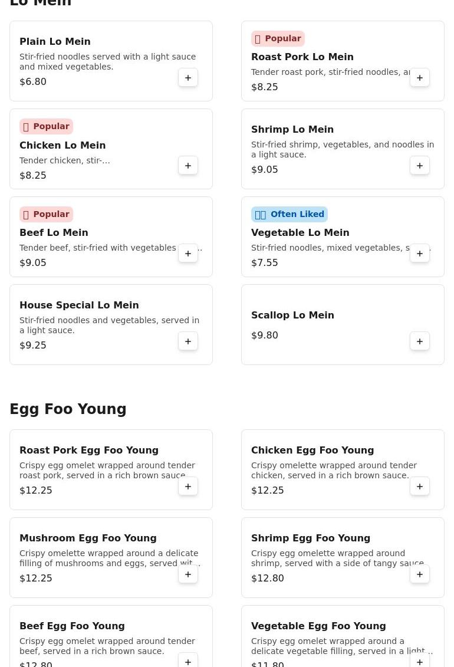Add Roast Pork Lo Mein to order
Image resolution: width=454 pixels, height=667 pixels.
click(x=420, y=78)
